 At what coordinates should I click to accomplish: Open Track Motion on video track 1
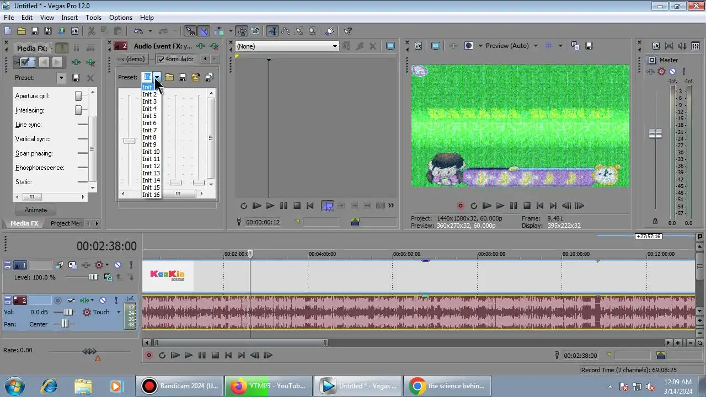(72, 265)
